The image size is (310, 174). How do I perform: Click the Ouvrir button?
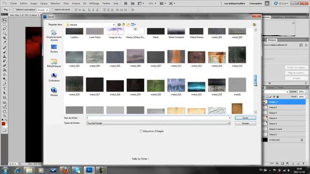point(246,118)
